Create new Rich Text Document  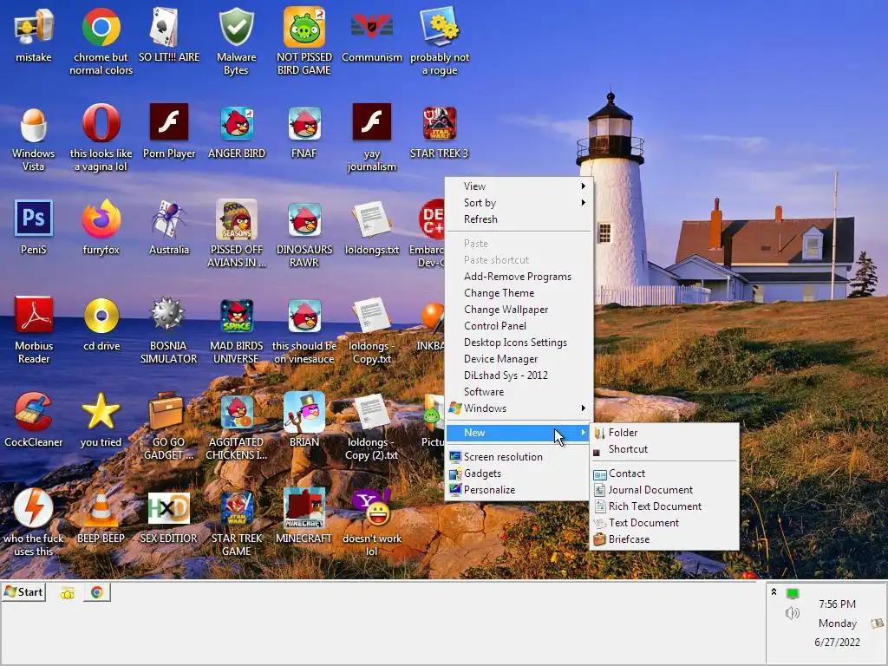click(664, 506)
